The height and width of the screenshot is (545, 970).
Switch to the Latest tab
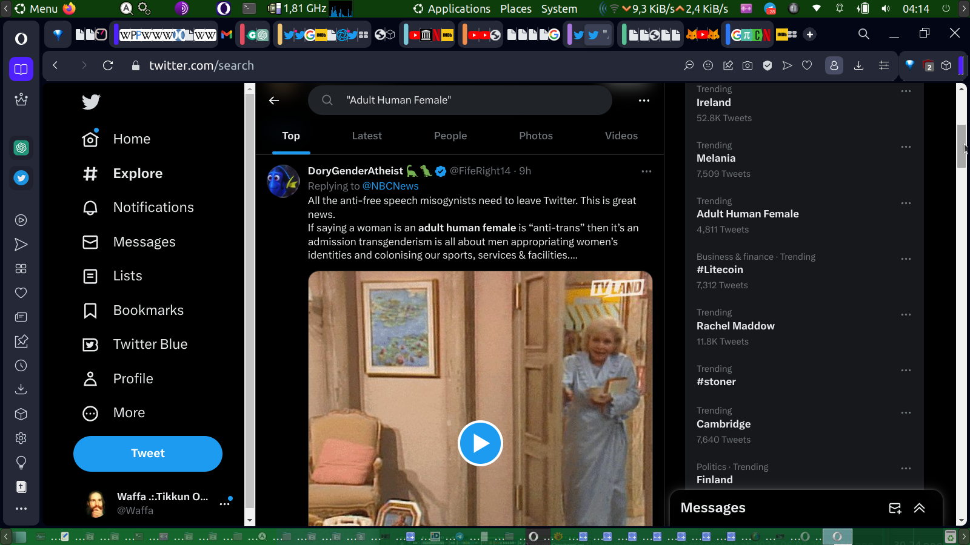pos(367,136)
